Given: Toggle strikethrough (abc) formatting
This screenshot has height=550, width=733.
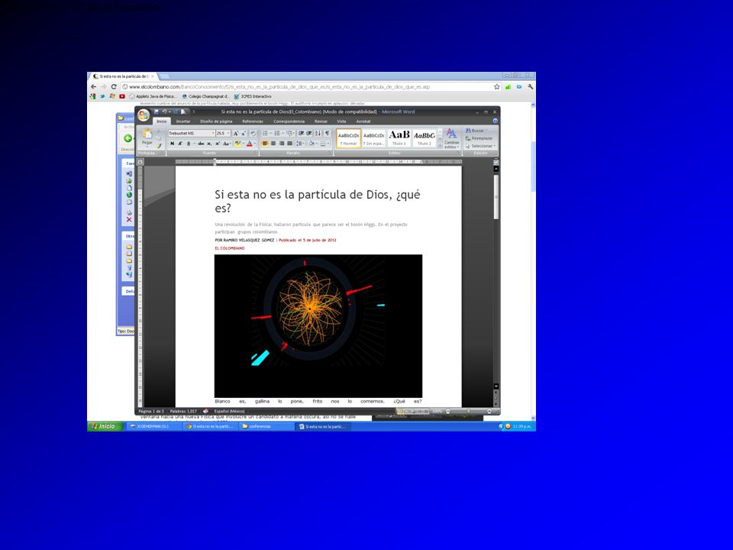Looking at the screenshot, I should pos(201,144).
